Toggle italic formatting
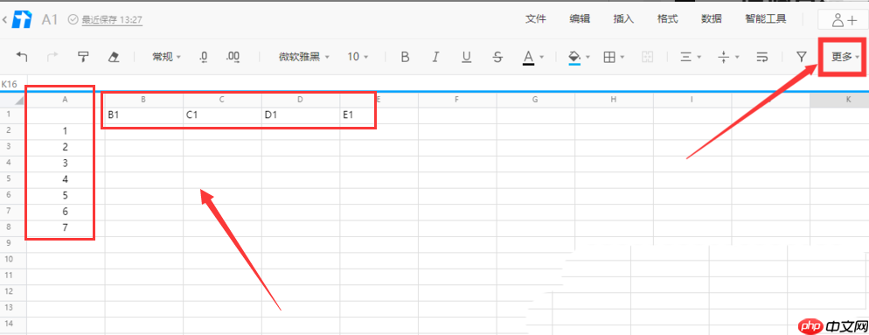The width and height of the screenshot is (869, 335). click(x=435, y=57)
